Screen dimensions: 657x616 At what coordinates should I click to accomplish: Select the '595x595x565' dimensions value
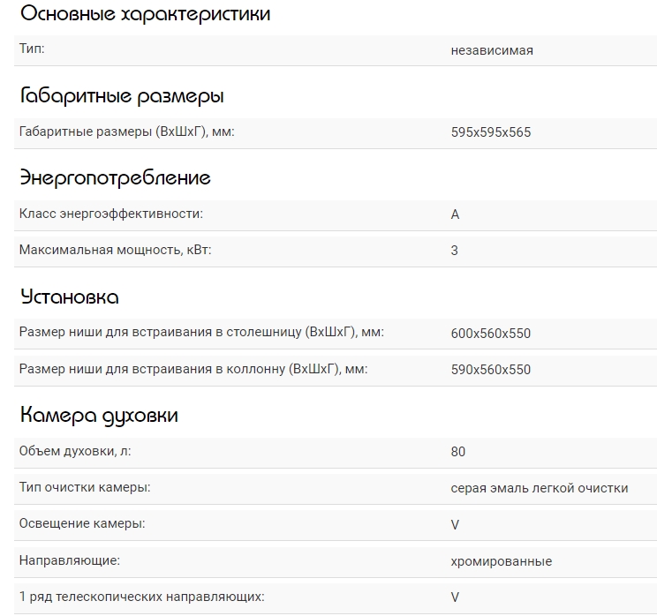(x=491, y=132)
